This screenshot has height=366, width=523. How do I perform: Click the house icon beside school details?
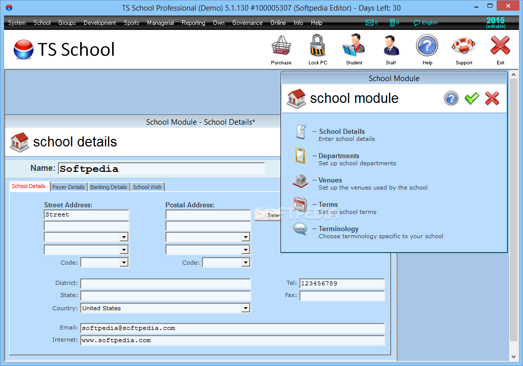[19, 142]
